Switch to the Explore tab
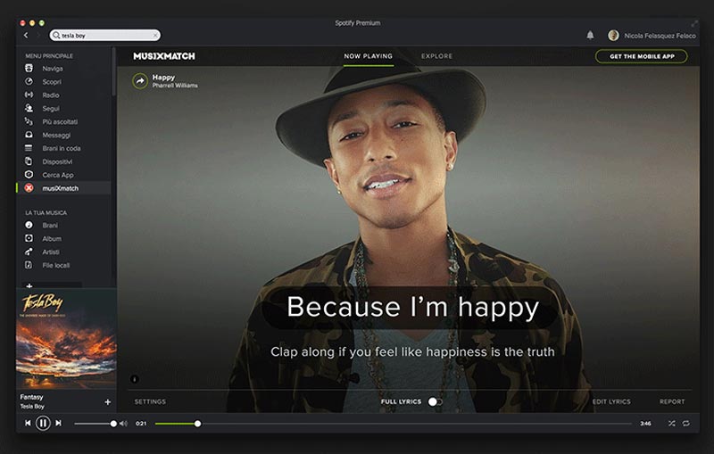Viewport: 714px width, 454px height. [x=436, y=56]
